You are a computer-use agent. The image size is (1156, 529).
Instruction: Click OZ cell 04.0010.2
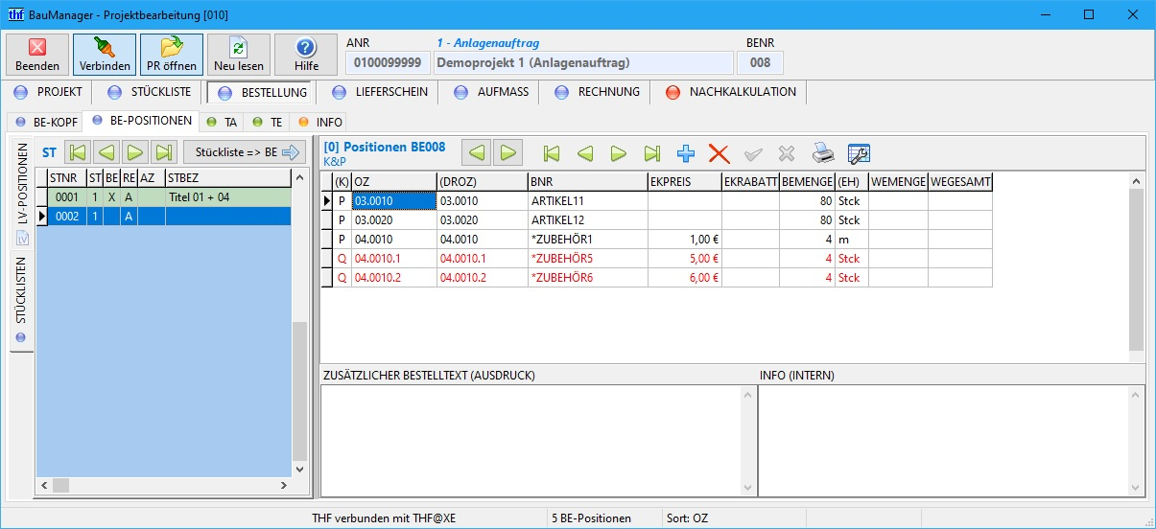(394, 278)
